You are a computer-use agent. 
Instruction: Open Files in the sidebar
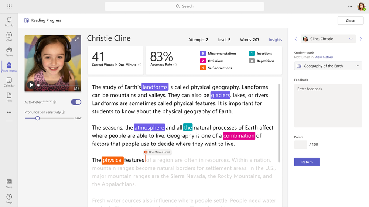(9, 96)
